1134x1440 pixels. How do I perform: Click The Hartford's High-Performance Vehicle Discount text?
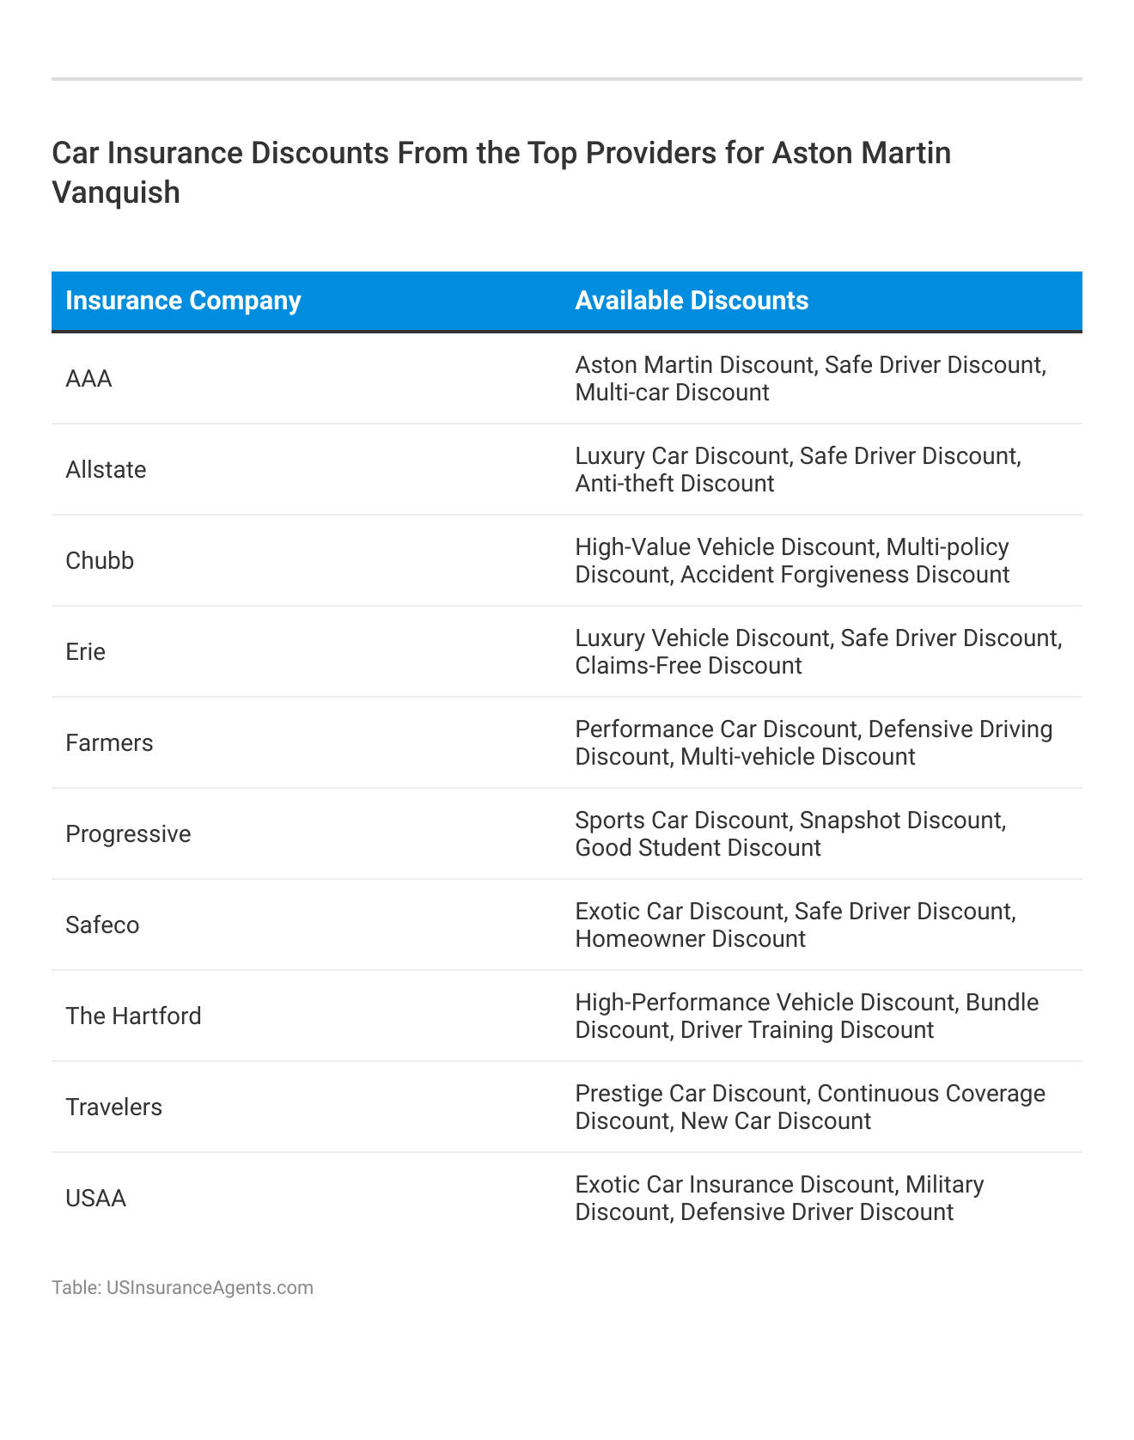click(765, 1003)
